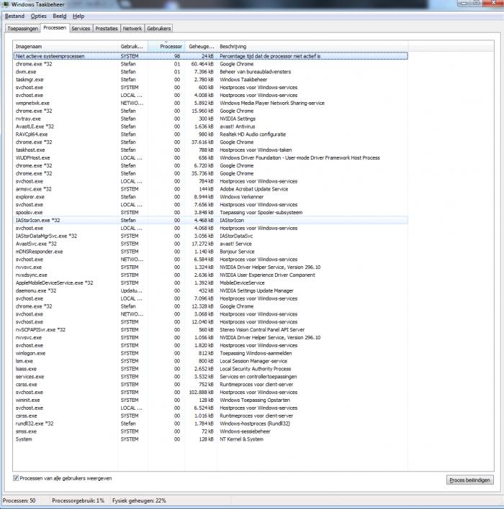Viewport: 504px width, 509px height.
Task: Select the lsass.exe process
Action: (211, 369)
